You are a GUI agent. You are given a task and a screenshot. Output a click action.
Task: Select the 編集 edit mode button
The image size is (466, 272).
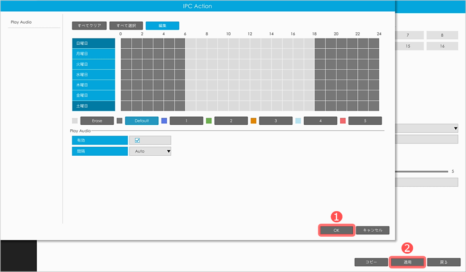pos(162,25)
